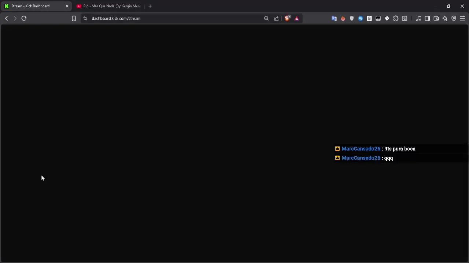
Task: Open the Brave Wallet icon
Action: pos(436,18)
